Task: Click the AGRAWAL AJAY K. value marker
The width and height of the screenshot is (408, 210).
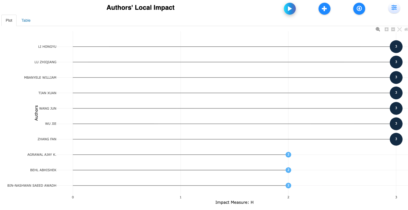Action: pyautogui.click(x=288, y=155)
